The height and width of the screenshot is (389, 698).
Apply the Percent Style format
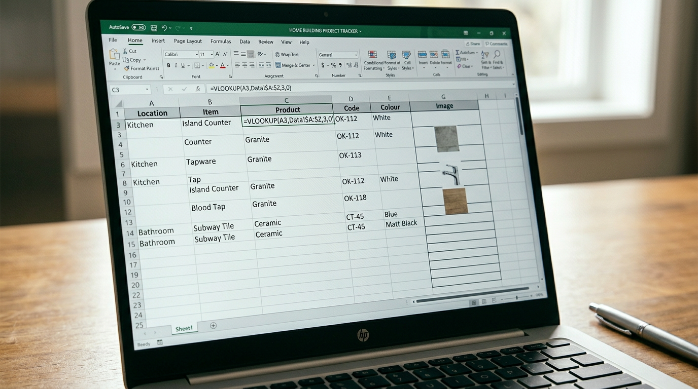tap(333, 65)
